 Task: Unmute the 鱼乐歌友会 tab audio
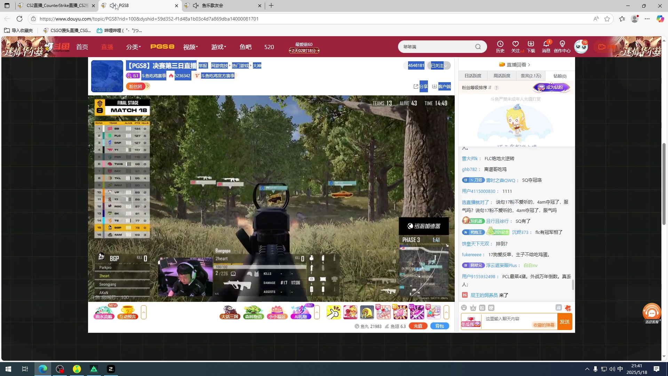point(196,6)
